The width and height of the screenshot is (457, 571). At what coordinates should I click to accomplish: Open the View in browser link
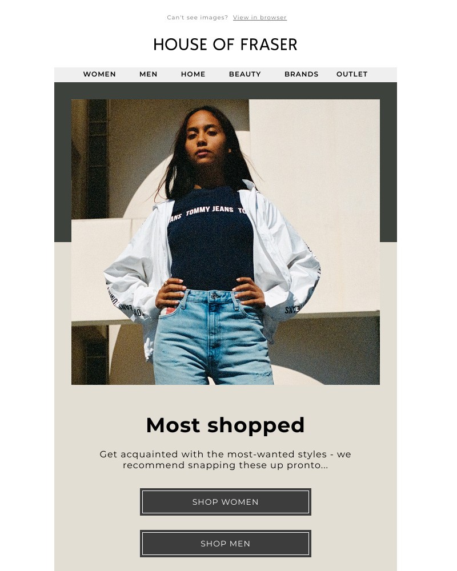tap(259, 18)
